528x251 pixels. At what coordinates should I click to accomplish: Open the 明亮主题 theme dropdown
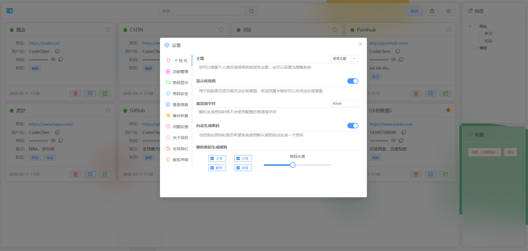point(344,58)
